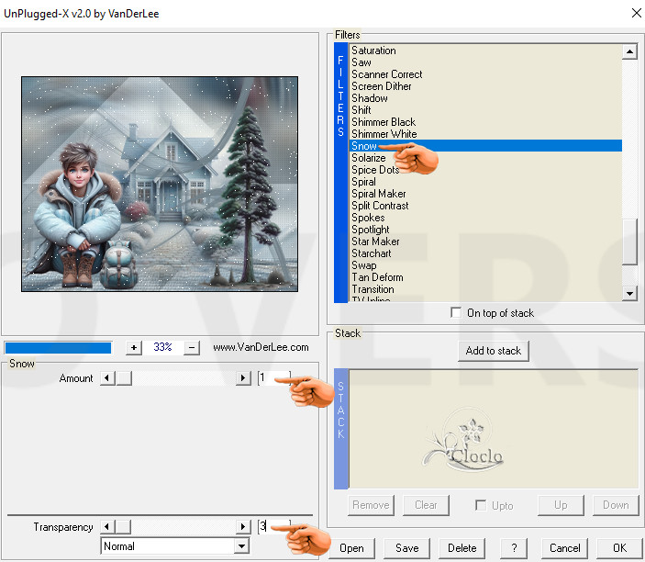Viewport: 645px width, 562px height.
Task: Click Add to stack button
Action: 493,351
